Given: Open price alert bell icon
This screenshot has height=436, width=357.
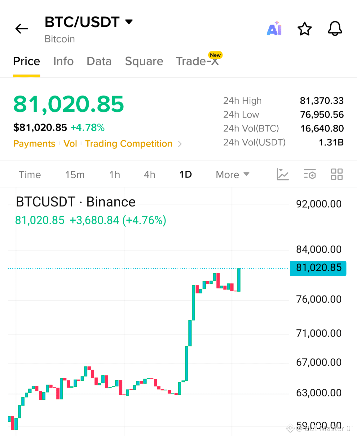Looking at the screenshot, I should tap(335, 29).
